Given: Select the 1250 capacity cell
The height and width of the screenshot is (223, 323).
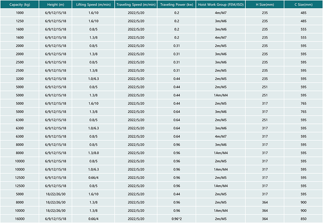Looking at the screenshot, I should click(x=19, y=21).
